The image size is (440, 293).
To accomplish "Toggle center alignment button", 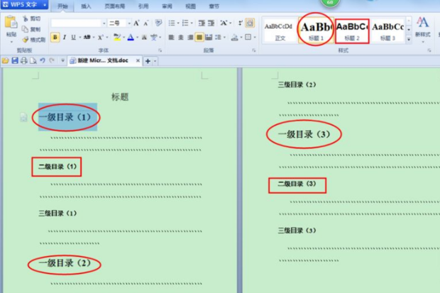I will click(181, 37).
